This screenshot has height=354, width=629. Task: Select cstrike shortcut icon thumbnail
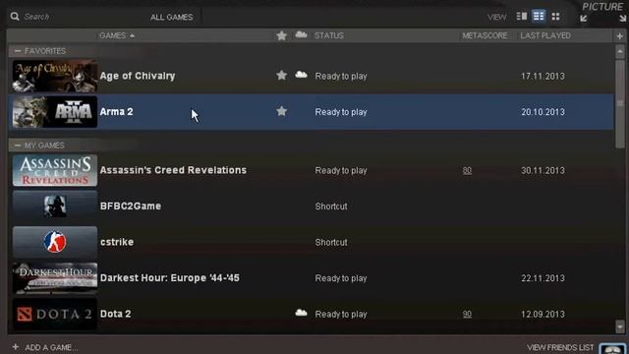pos(55,242)
